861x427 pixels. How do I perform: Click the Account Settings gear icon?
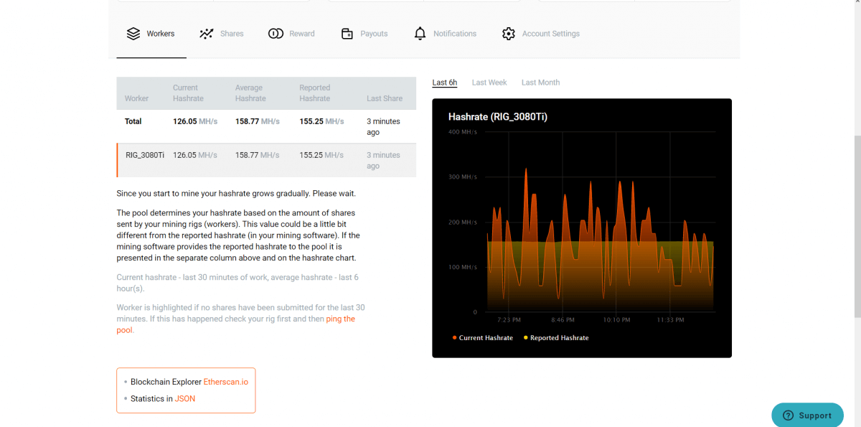point(509,34)
